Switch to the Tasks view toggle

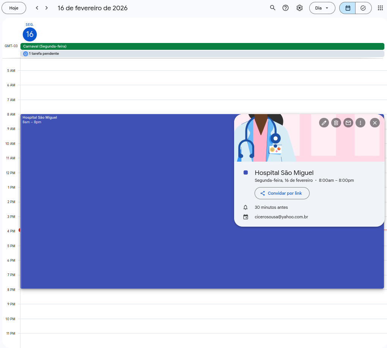coord(363,8)
